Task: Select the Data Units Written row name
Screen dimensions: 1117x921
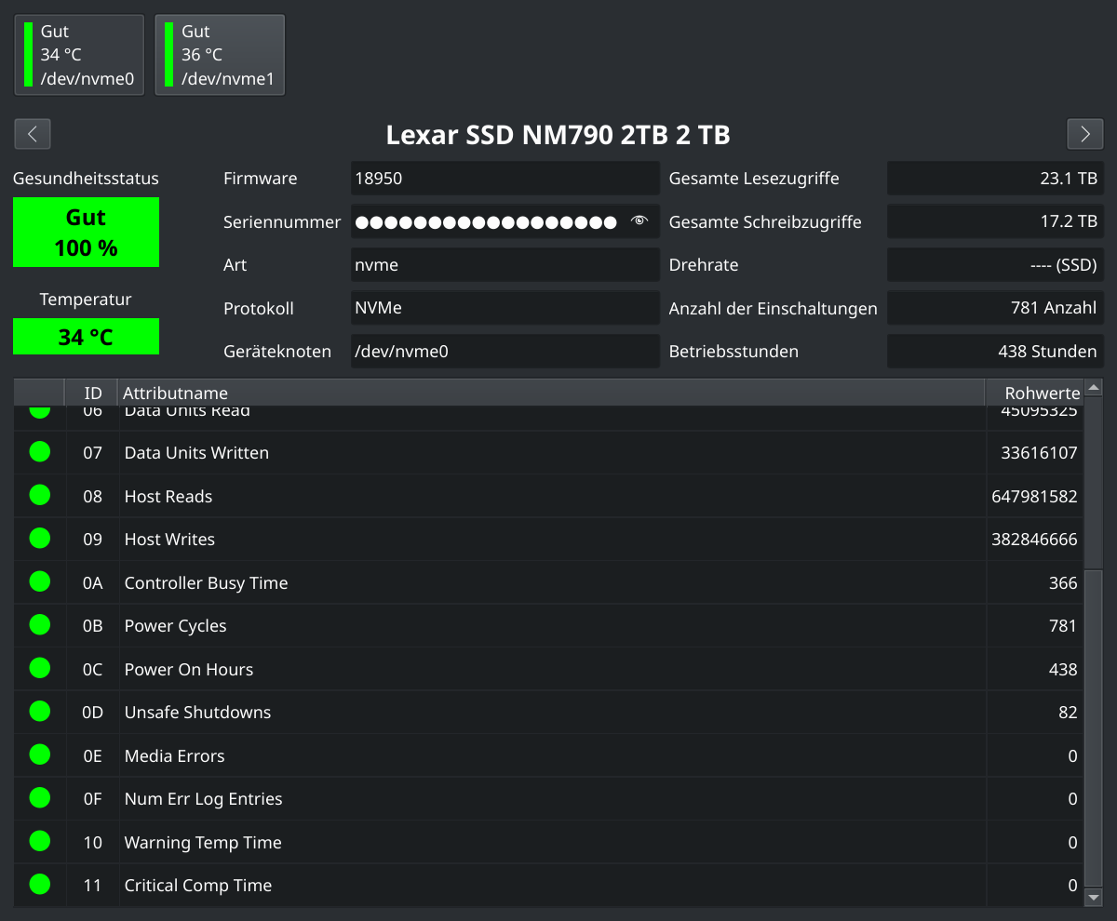Action: 196,453
